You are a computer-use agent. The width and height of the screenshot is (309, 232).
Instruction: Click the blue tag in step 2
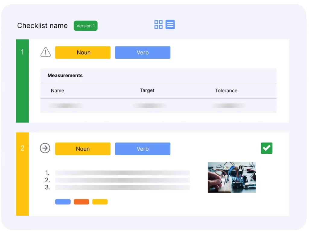coord(63,202)
